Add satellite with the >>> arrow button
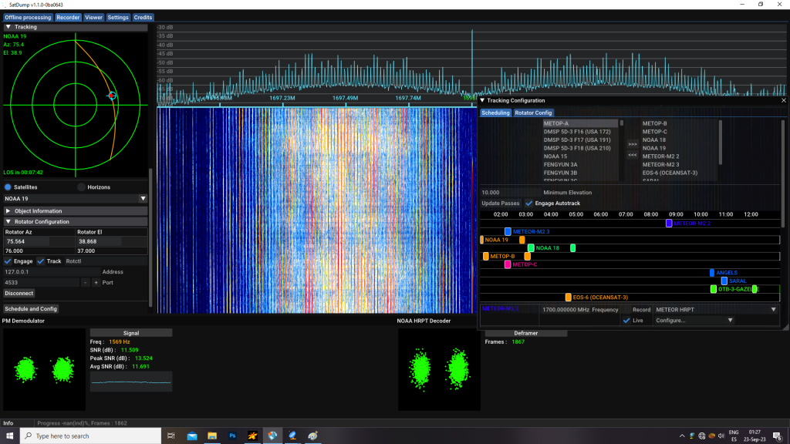This screenshot has height=444, width=790. (x=633, y=144)
